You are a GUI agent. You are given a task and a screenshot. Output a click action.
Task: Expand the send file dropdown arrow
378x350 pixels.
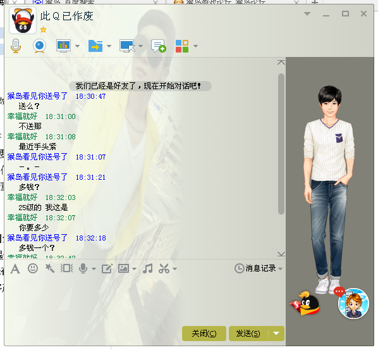[x=109, y=46]
